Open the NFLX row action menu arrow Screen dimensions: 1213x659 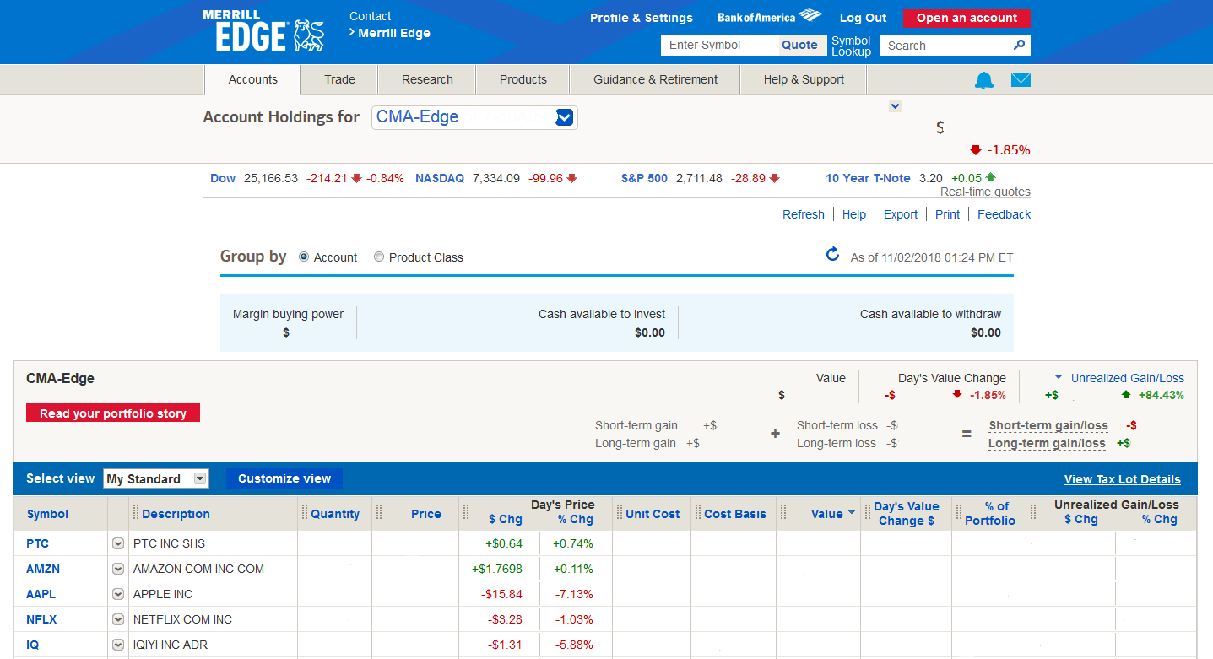(118, 619)
